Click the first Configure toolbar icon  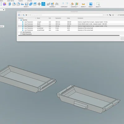(x=63, y=4)
